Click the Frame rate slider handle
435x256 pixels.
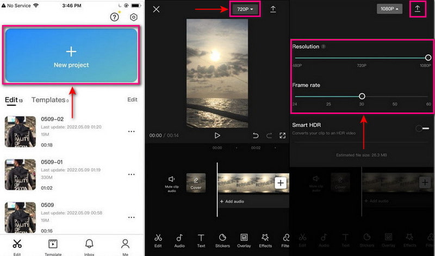coord(362,96)
